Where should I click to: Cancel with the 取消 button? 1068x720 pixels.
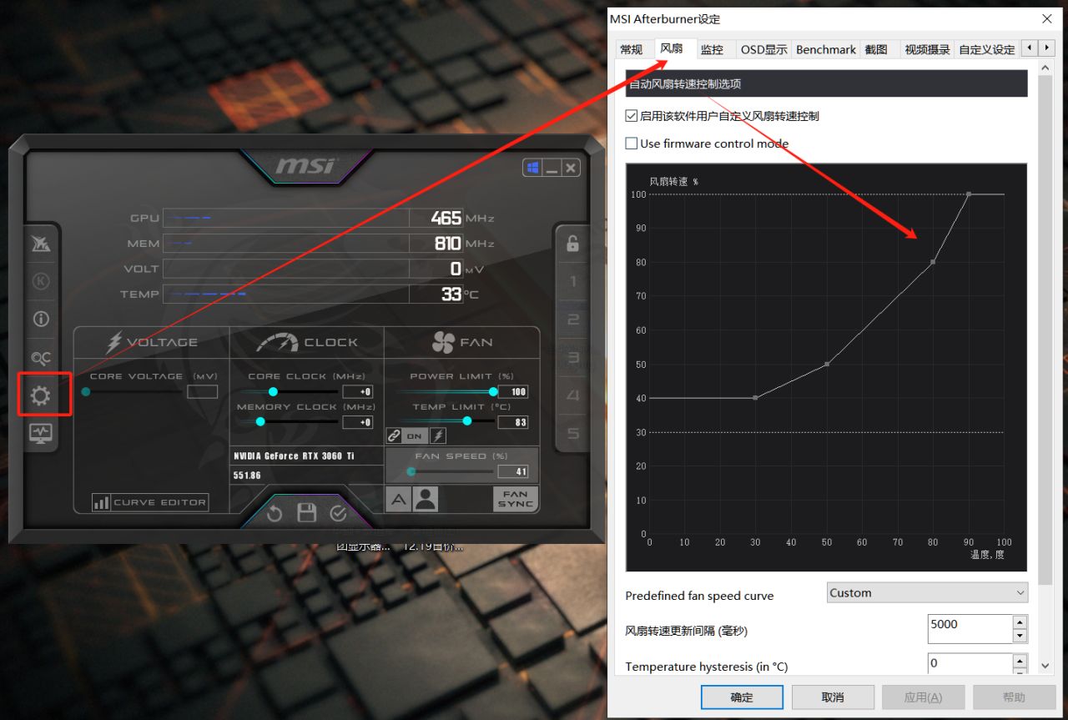coord(833,697)
